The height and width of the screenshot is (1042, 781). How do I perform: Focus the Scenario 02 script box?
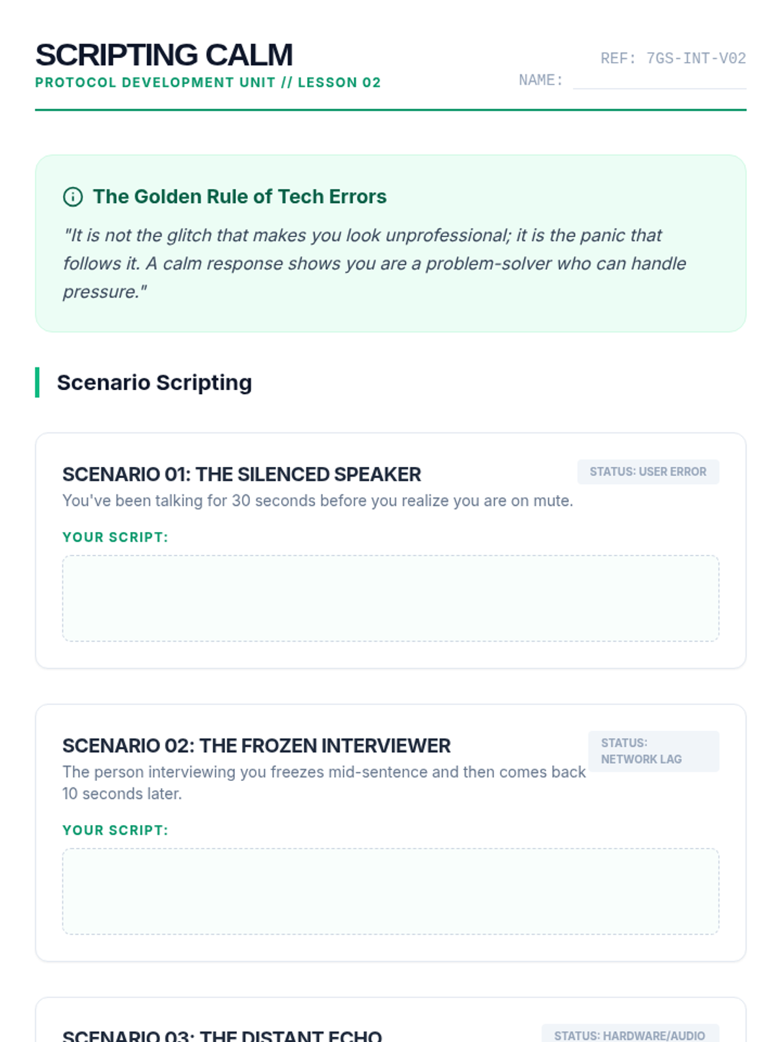pos(390,892)
